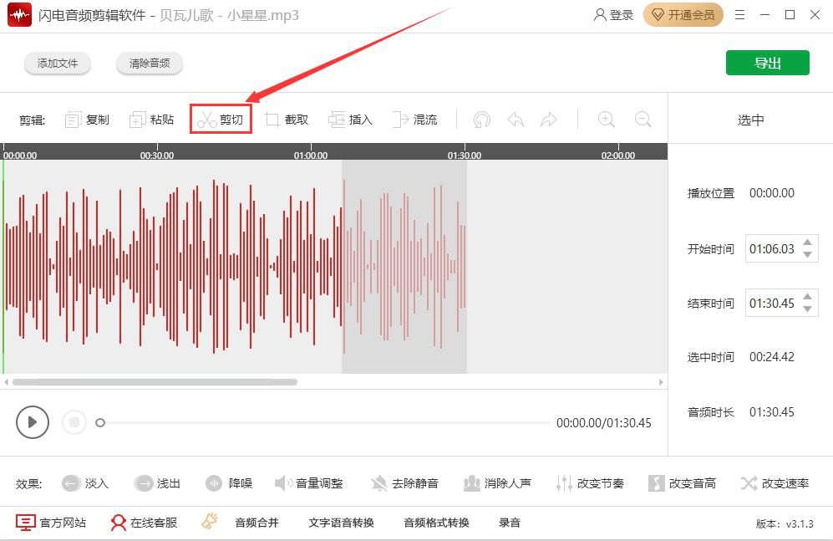Open Audio Format Conversion (音频格式转换)
Viewport: 833px width, 541px height.
(x=436, y=523)
